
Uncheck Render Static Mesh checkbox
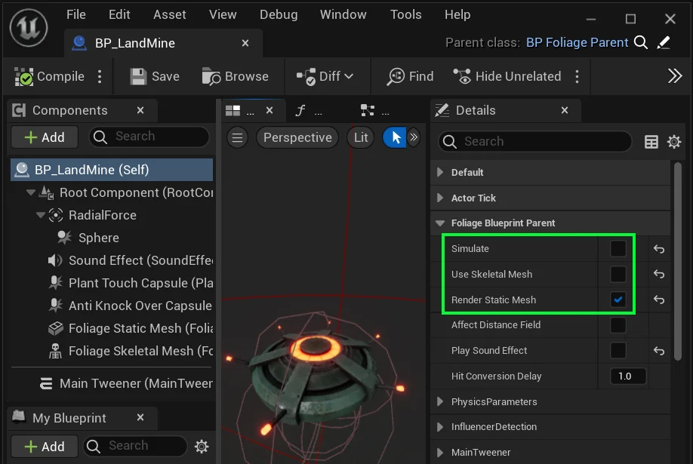coord(618,300)
